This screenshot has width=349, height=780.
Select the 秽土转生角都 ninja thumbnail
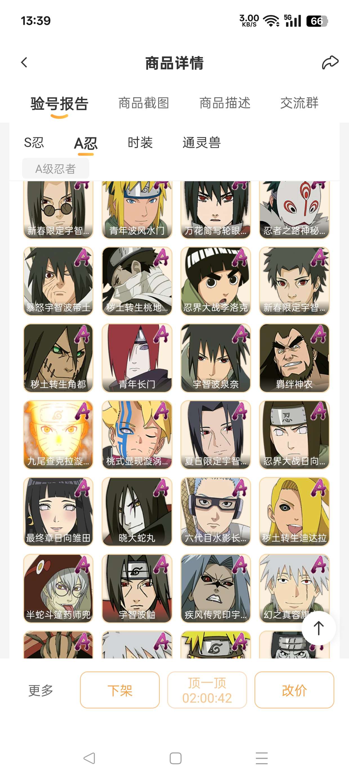pos(58,358)
